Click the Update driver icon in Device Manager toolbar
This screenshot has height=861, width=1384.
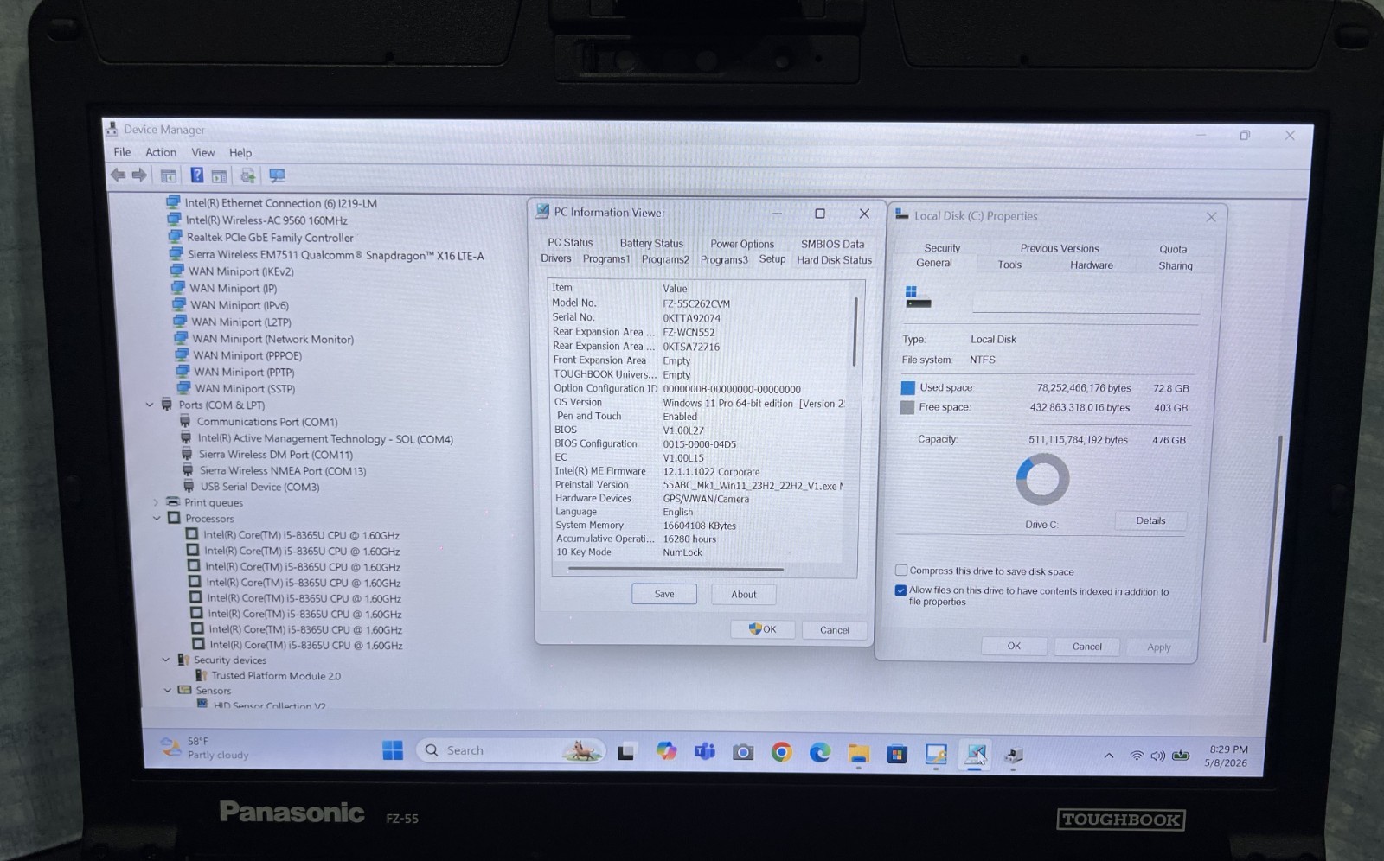(247, 176)
